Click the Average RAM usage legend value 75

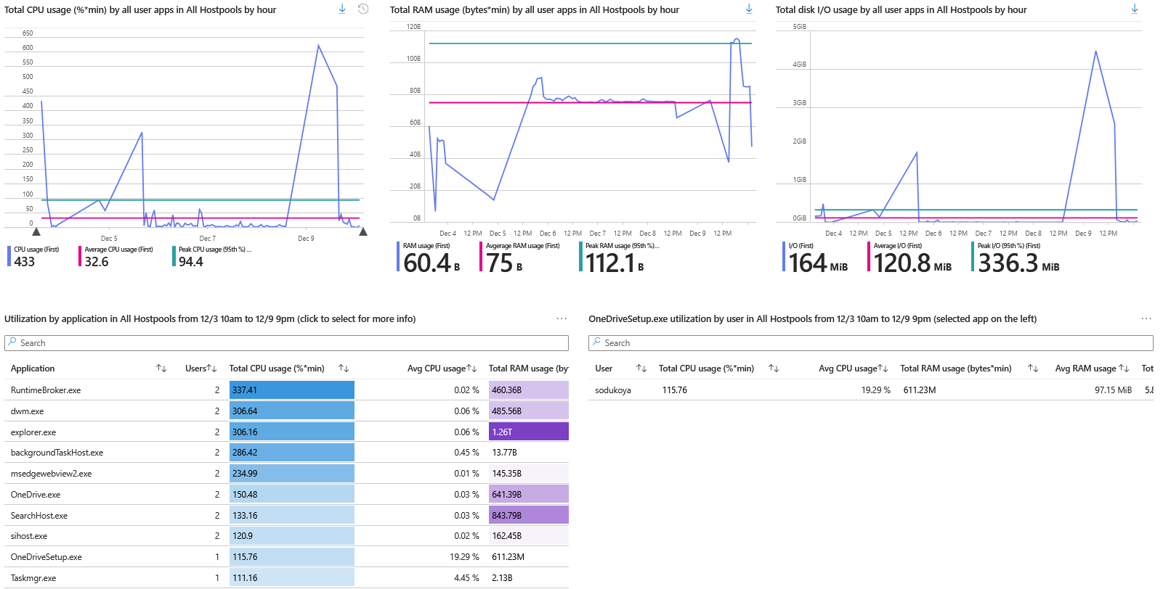click(x=504, y=263)
